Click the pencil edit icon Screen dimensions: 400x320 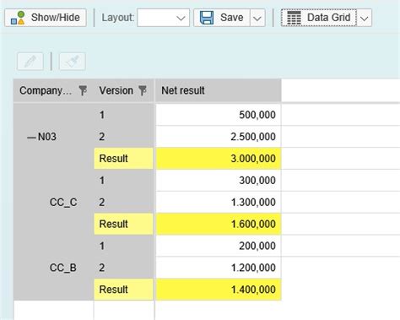point(30,61)
